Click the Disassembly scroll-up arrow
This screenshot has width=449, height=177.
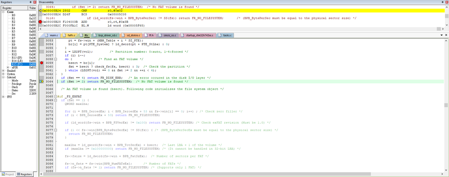446,7
